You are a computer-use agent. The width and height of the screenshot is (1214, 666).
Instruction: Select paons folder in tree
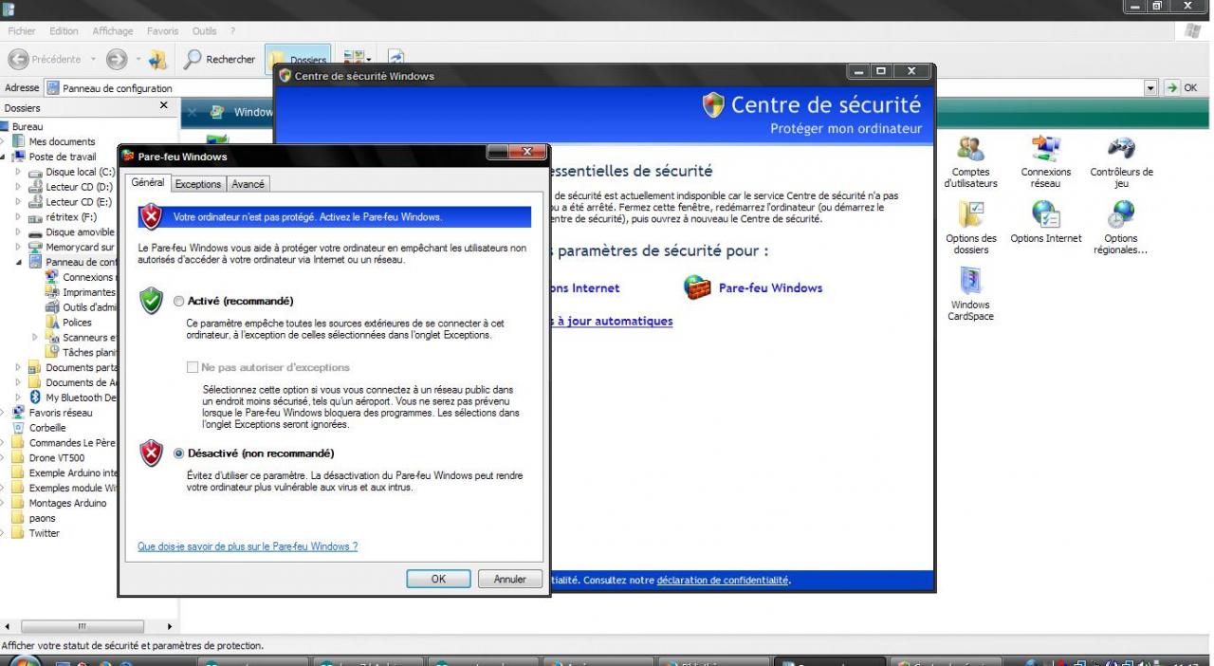34,518
